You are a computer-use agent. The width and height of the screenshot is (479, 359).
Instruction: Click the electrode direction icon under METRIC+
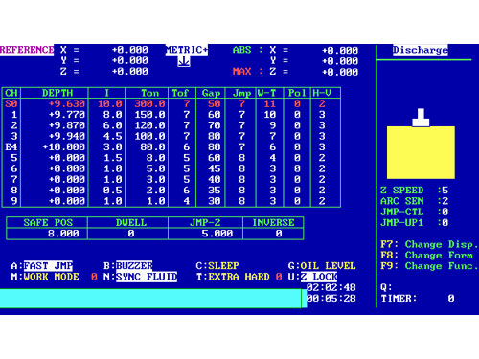coord(184,61)
